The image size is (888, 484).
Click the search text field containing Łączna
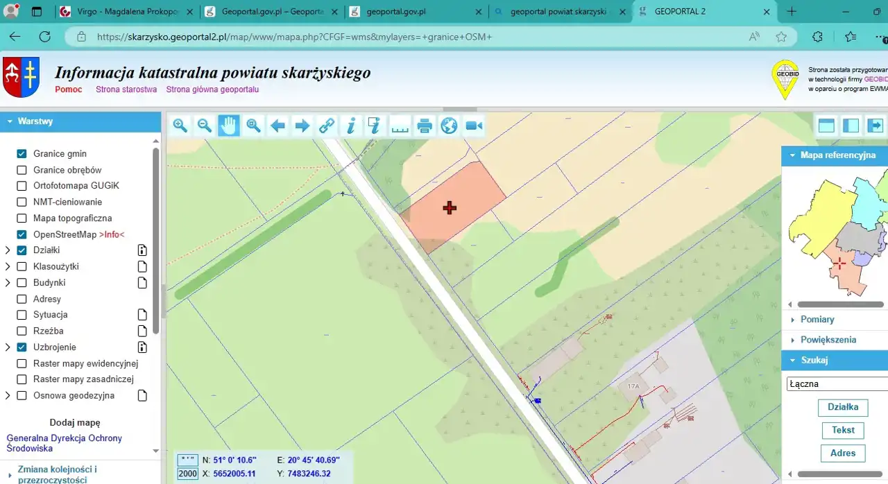837,383
